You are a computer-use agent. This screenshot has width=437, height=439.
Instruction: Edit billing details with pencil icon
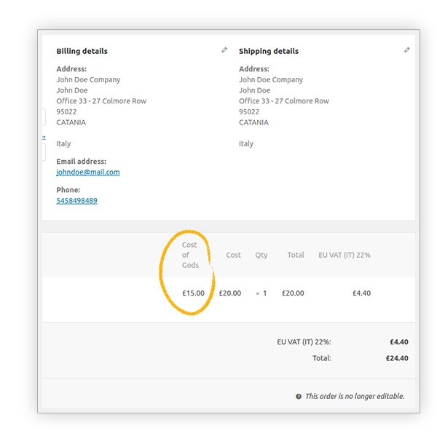(224, 50)
